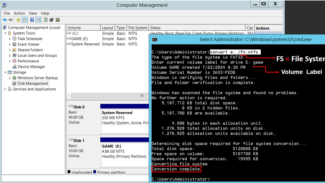Click the black Unallocated legend swatch
The image size is (325, 183).
tap(69, 172)
